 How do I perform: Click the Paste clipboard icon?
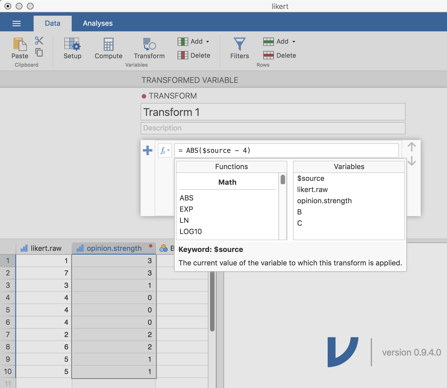(20, 45)
